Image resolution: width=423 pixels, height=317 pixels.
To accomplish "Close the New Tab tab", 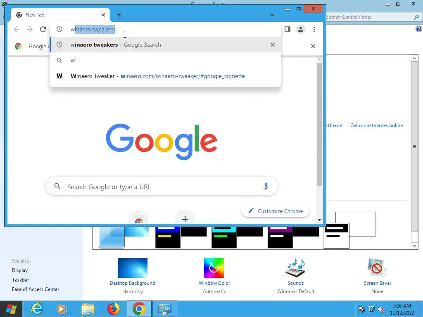I will [103, 15].
